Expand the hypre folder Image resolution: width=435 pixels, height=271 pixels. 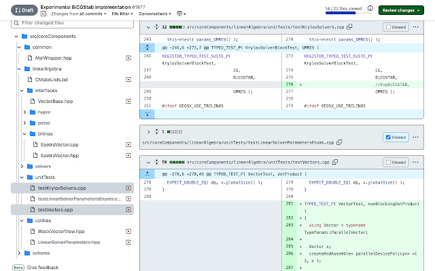click(24, 112)
